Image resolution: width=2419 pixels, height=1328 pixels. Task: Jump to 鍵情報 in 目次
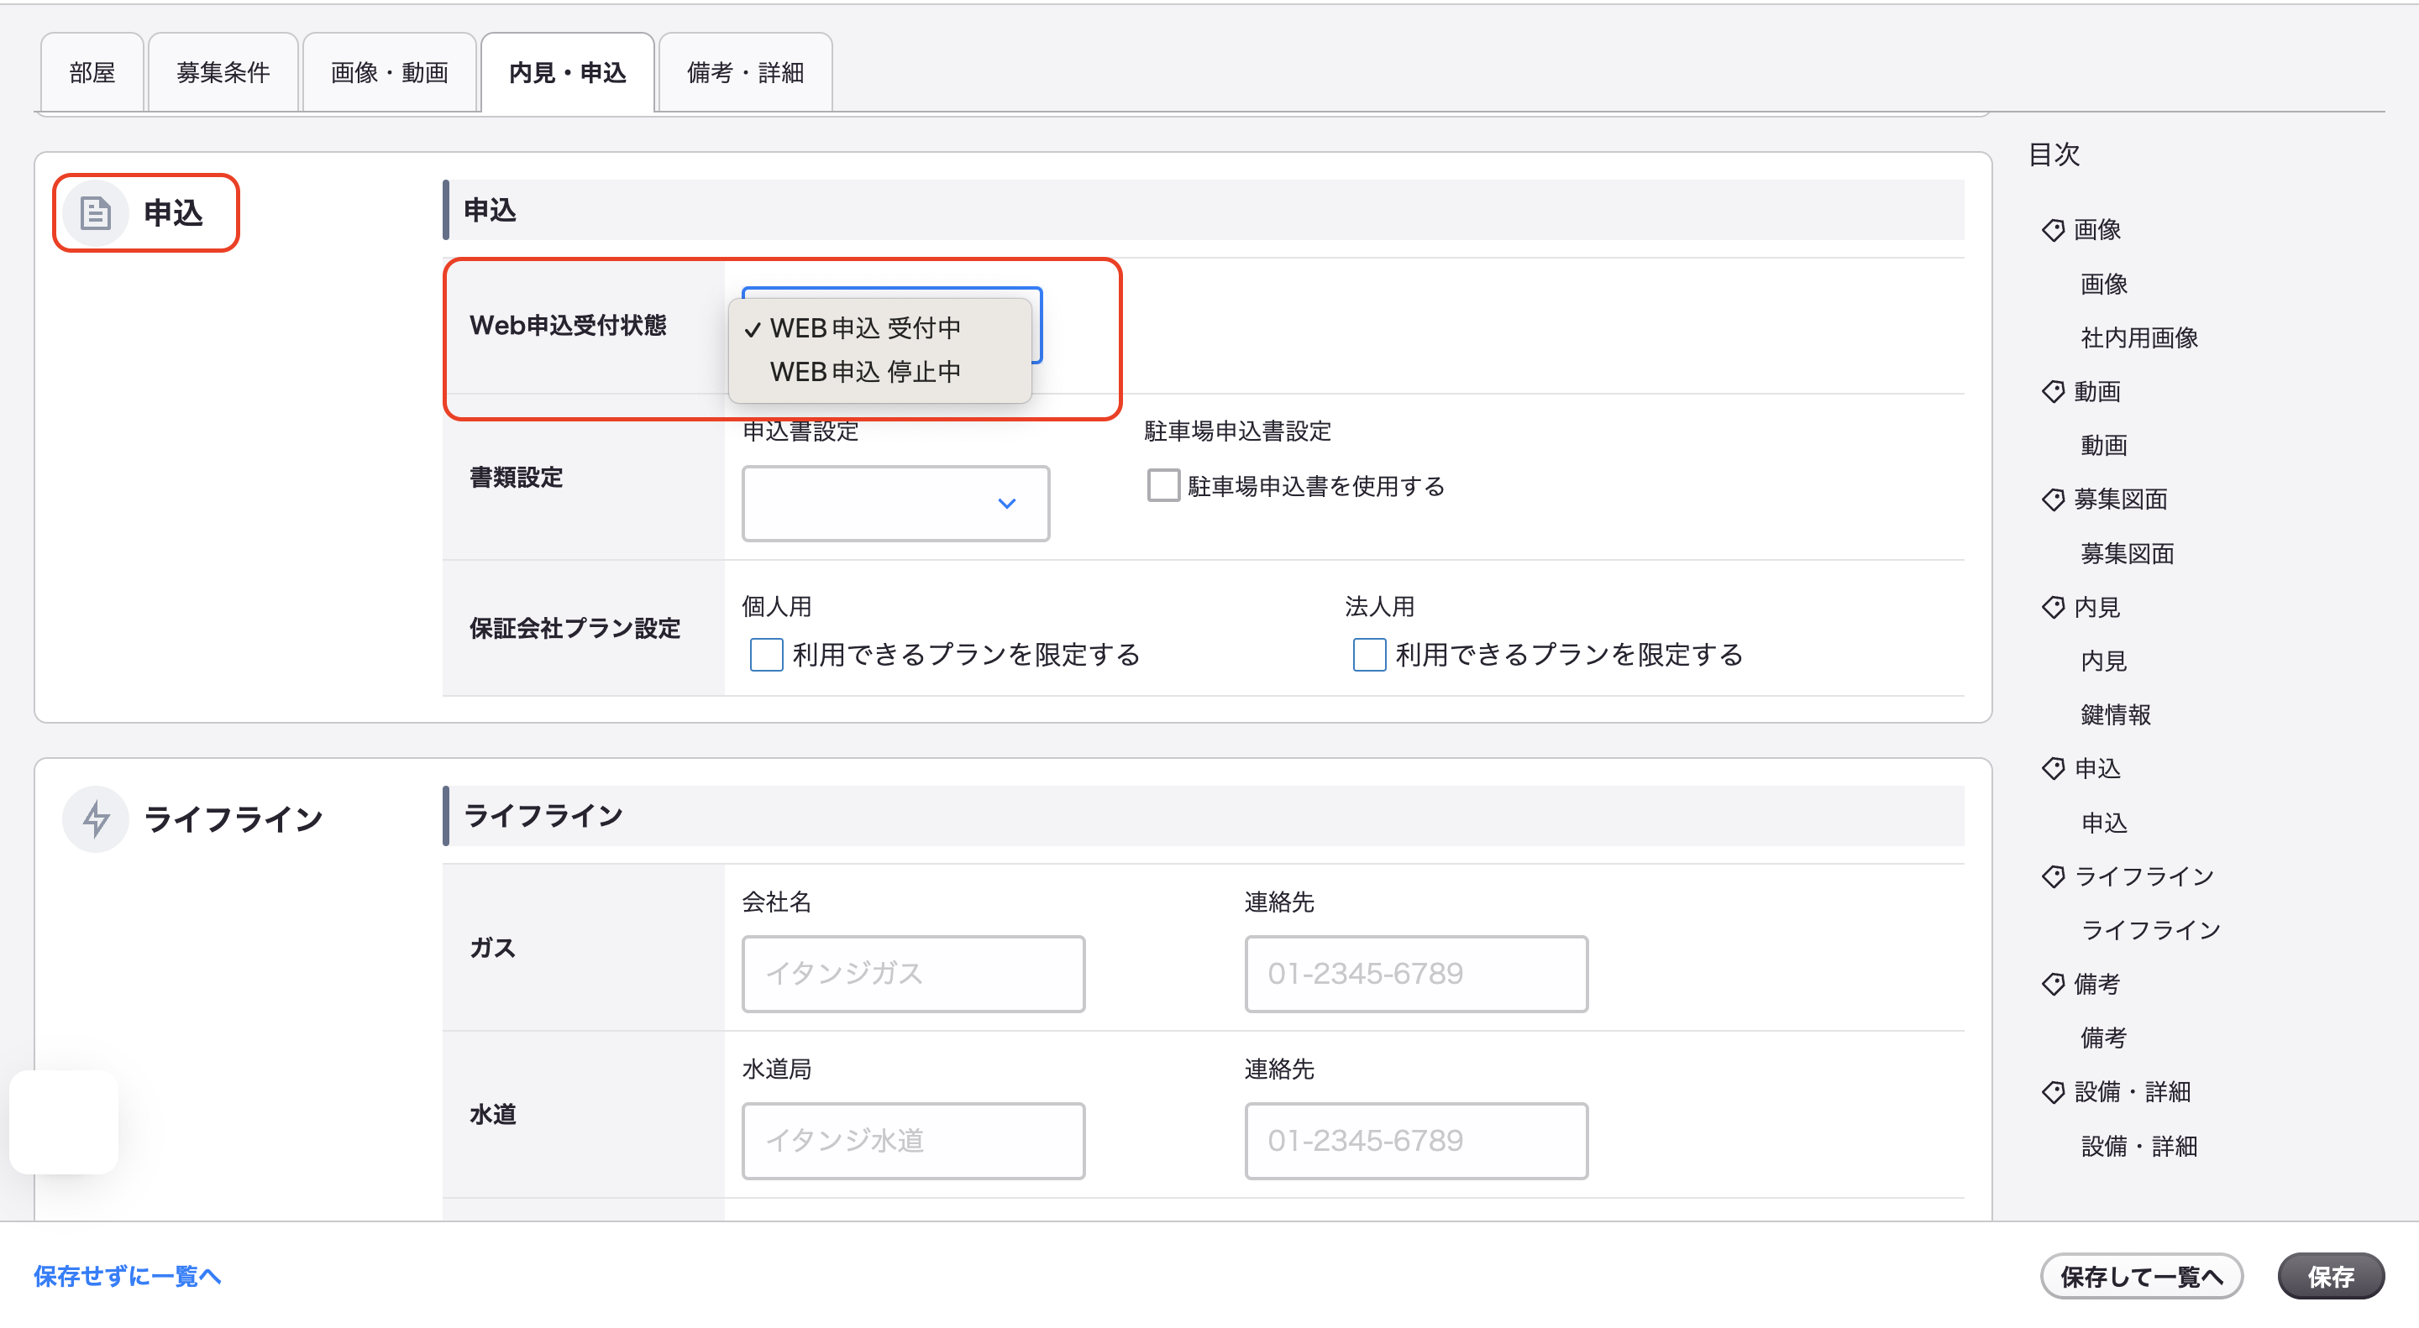tap(2115, 715)
